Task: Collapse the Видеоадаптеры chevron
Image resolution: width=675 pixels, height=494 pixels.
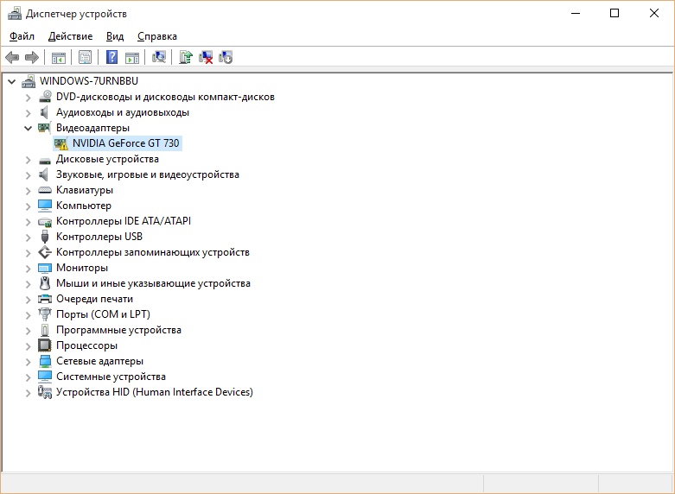Action: (28, 128)
